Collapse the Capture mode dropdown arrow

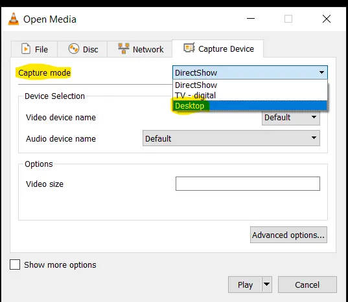[321, 72]
